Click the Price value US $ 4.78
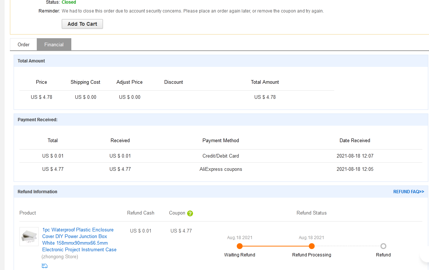This screenshot has width=429, height=270. [41, 97]
